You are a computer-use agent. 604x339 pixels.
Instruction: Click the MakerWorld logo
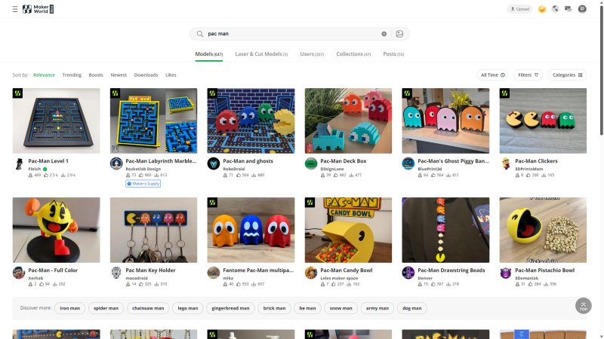click(x=38, y=9)
